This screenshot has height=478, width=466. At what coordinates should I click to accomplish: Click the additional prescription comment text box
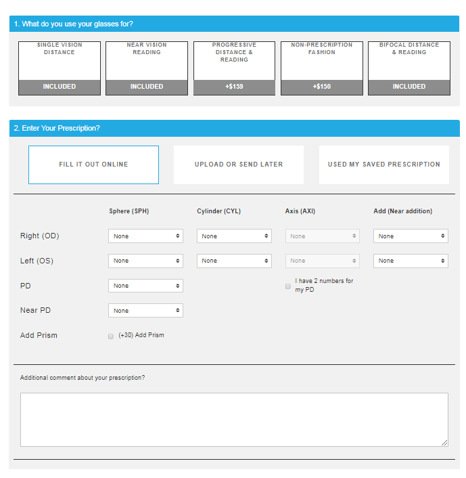[x=234, y=419]
